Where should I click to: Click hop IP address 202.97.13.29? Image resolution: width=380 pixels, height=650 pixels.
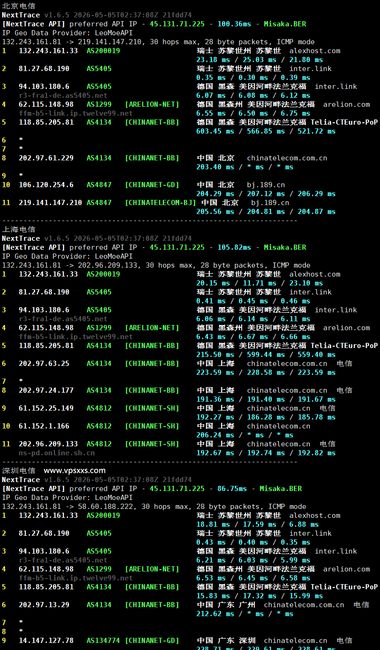tap(44, 605)
